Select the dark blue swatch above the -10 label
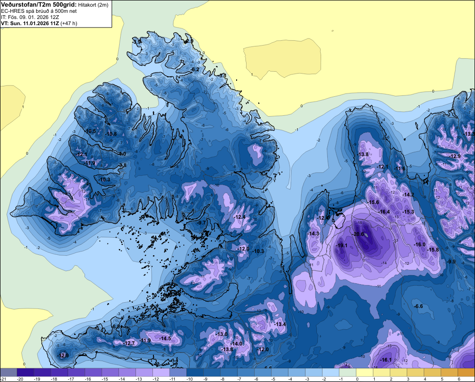The width and height of the screenshot is (475, 382). (x=195, y=373)
